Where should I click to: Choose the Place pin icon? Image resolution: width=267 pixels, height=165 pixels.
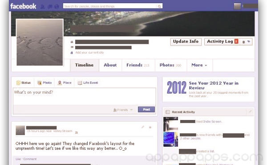coord(60,83)
